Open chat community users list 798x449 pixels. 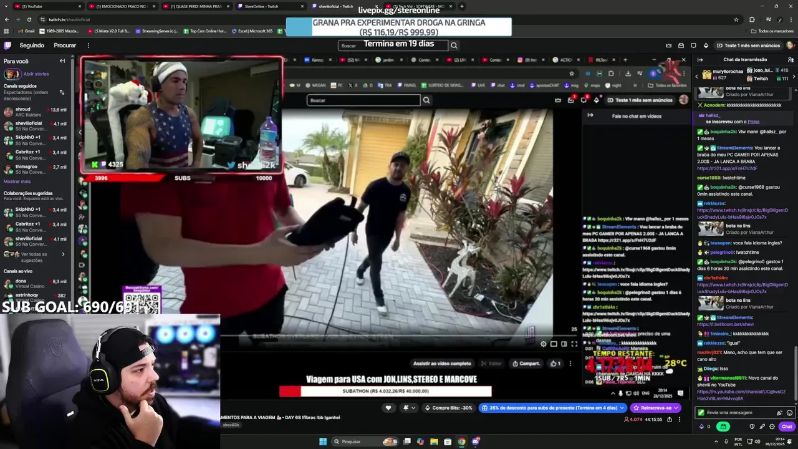click(x=791, y=60)
